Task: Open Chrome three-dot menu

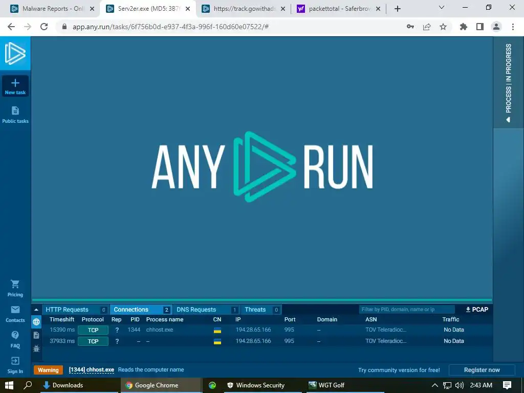Action: click(513, 27)
